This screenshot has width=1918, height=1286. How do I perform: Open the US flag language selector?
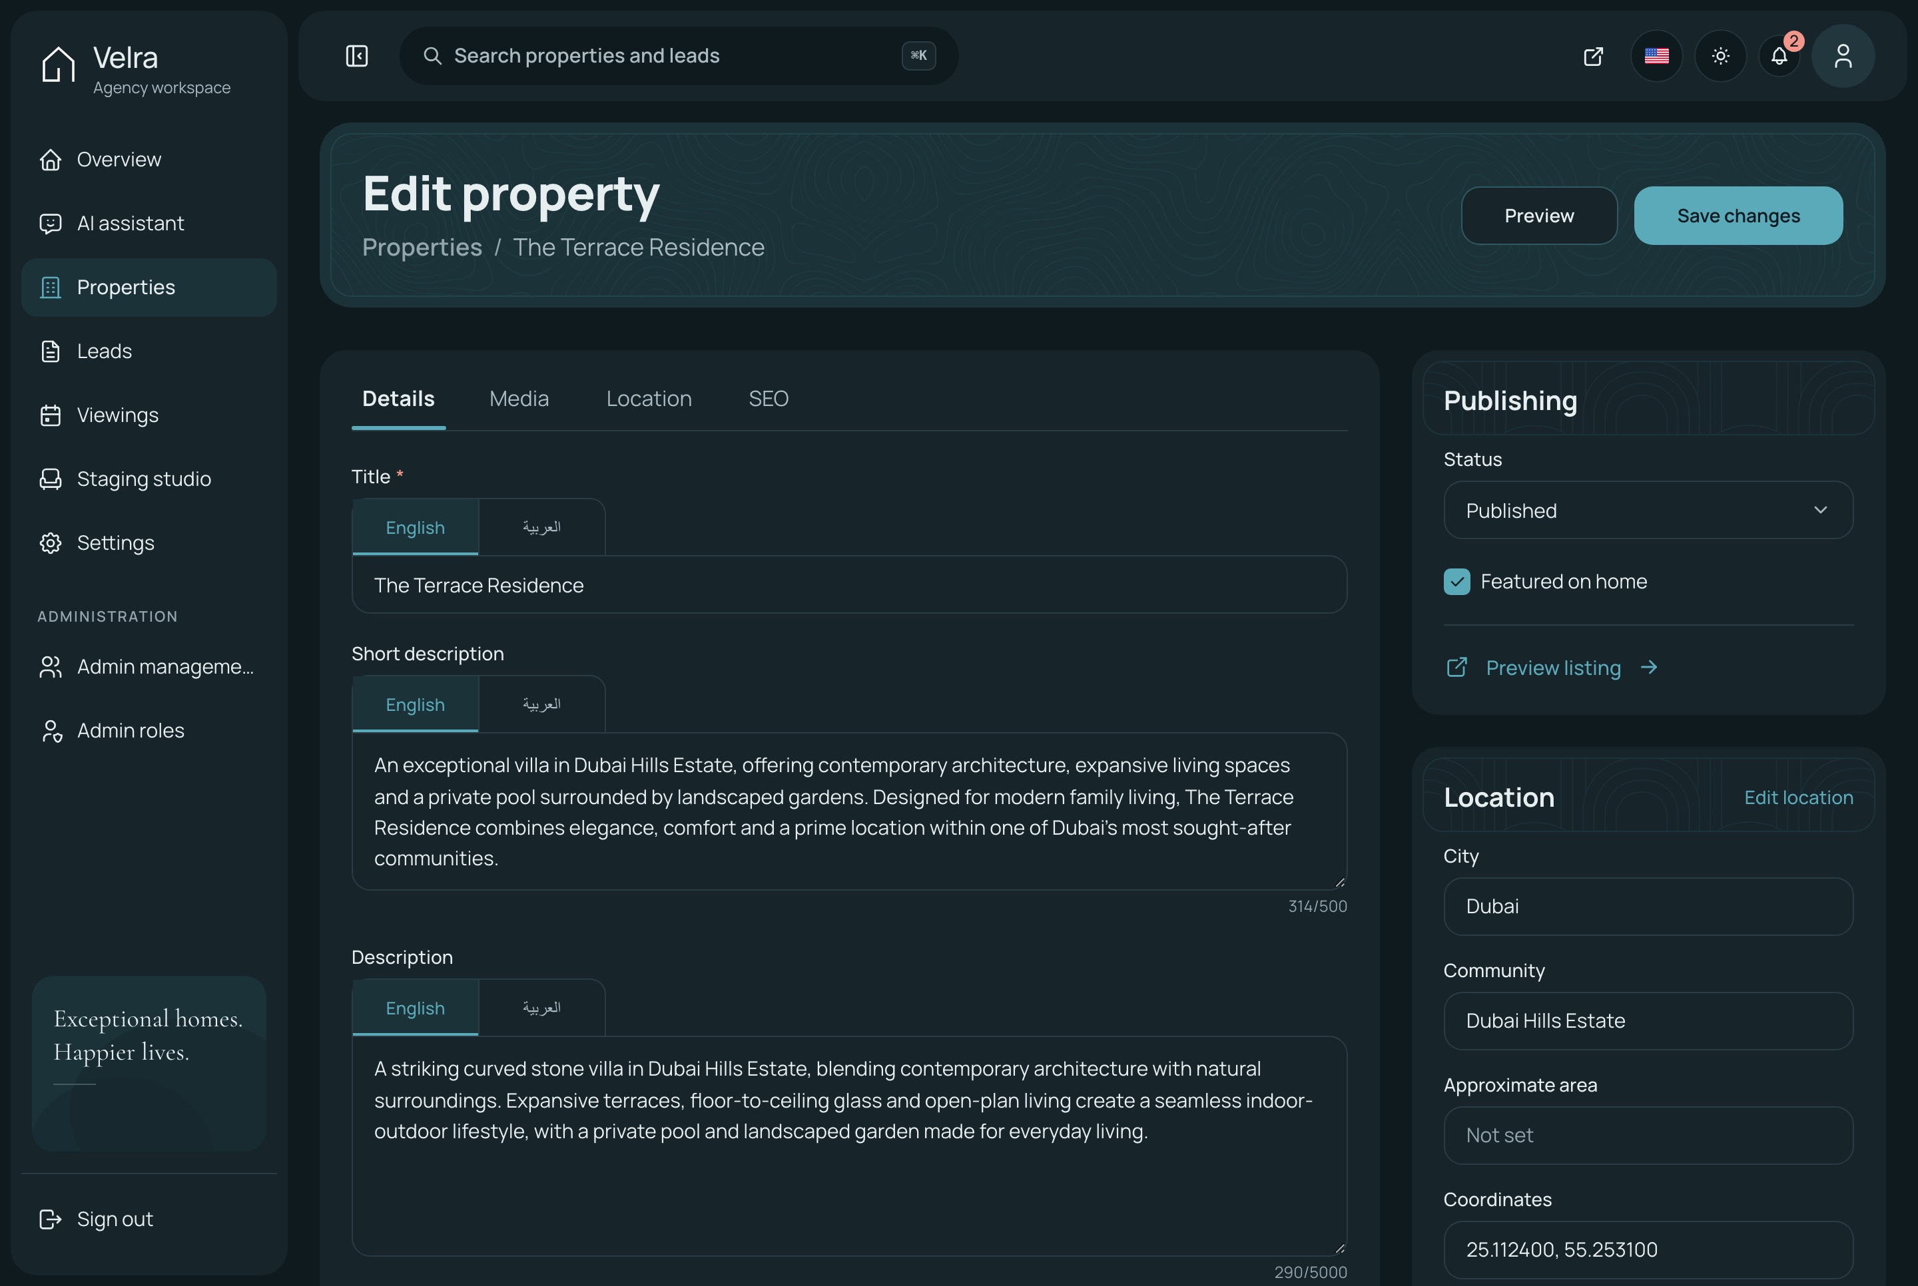[x=1656, y=56]
